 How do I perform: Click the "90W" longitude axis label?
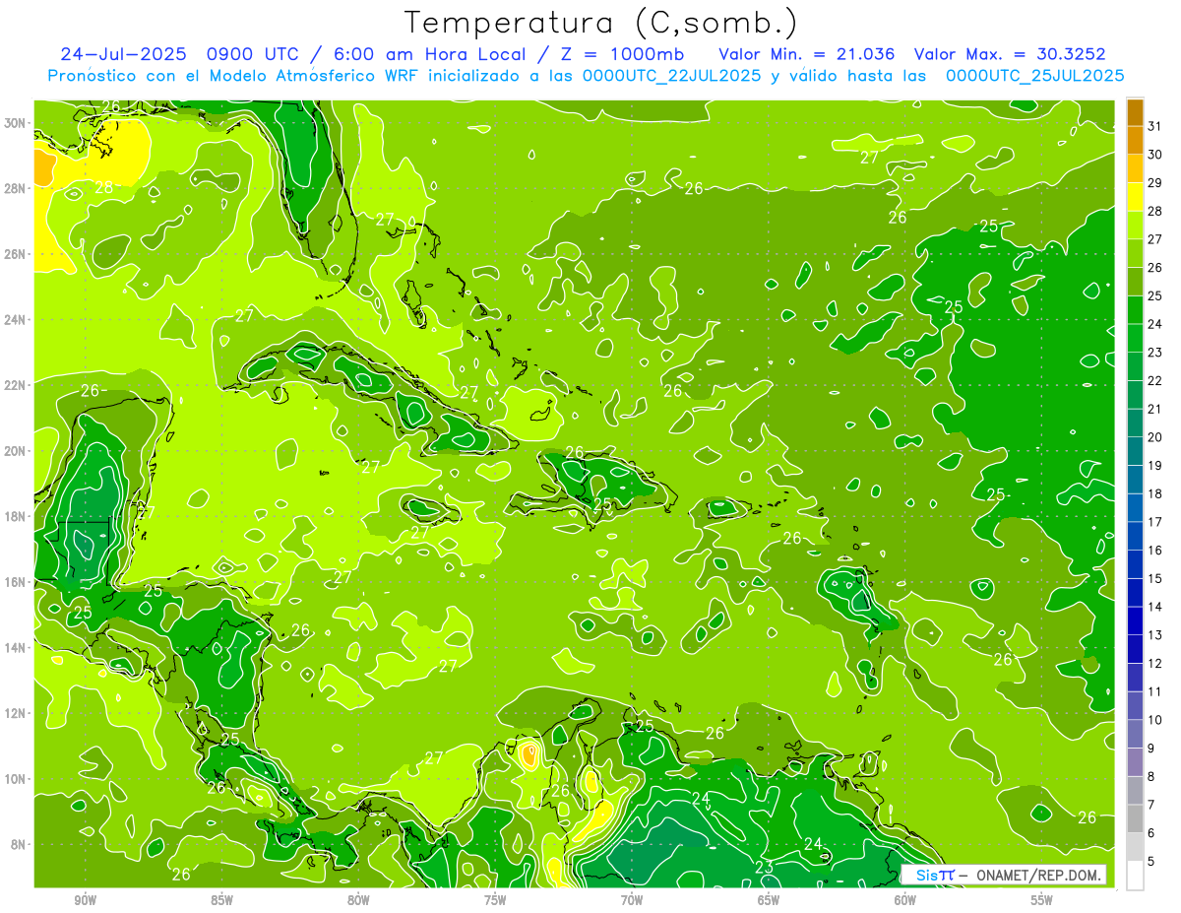pos(85,900)
